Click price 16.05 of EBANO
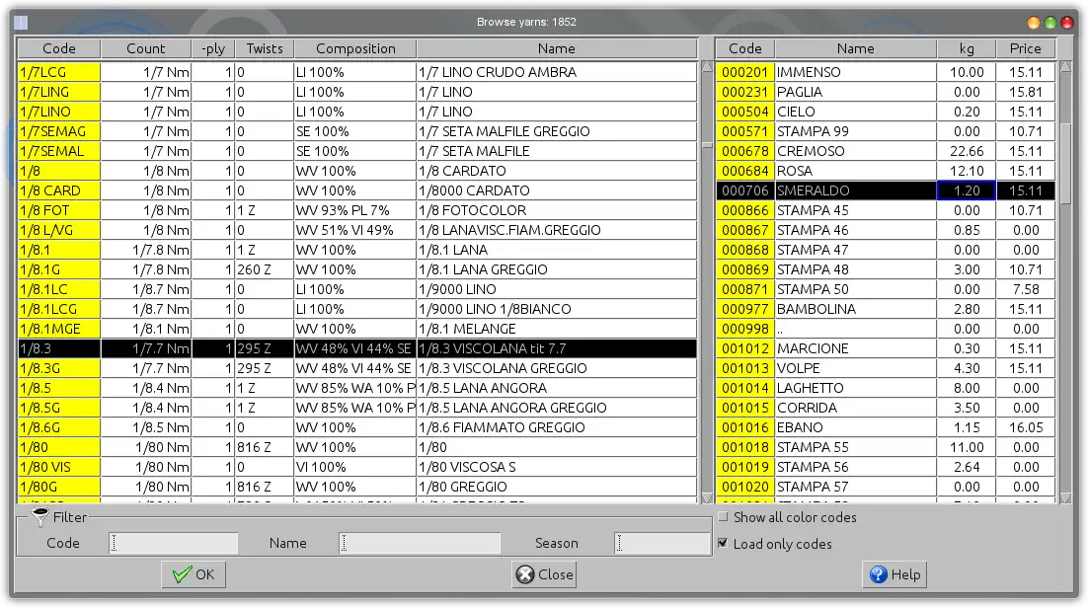 1026,428
